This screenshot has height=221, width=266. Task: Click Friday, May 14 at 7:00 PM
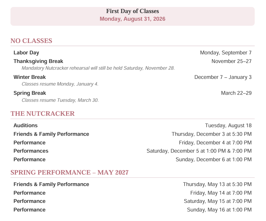[221, 193]
